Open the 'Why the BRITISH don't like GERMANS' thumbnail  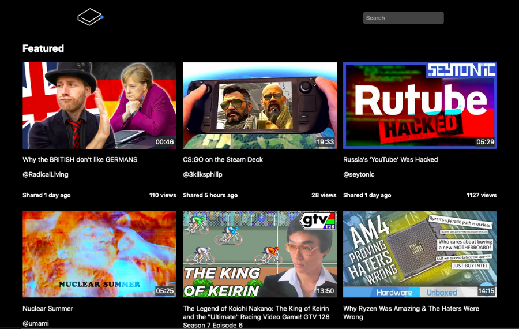click(x=99, y=106)
